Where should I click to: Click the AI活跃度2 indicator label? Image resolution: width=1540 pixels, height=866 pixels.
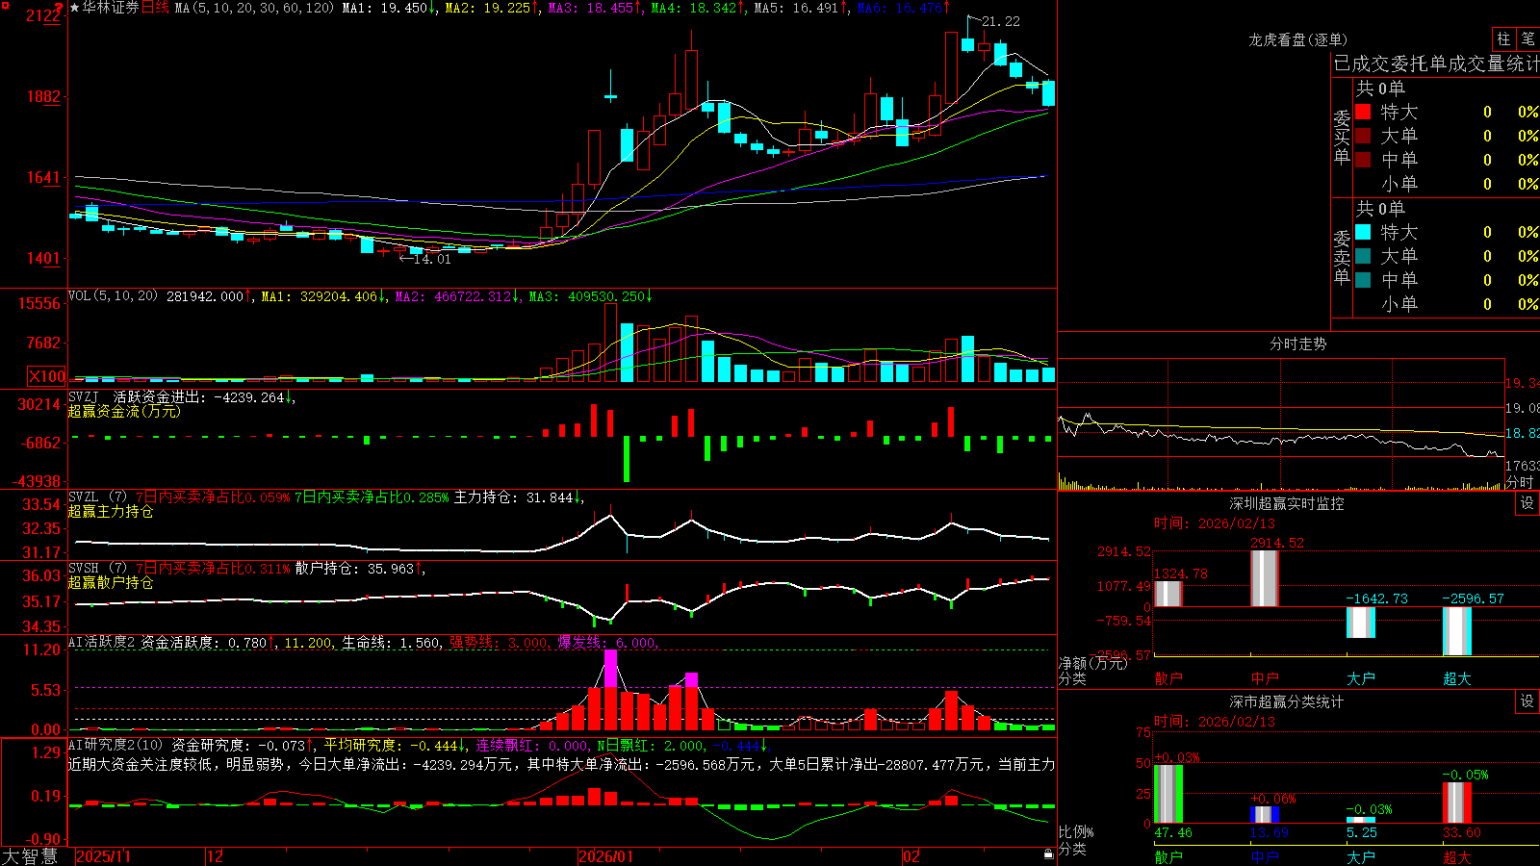tap(102, 642)
